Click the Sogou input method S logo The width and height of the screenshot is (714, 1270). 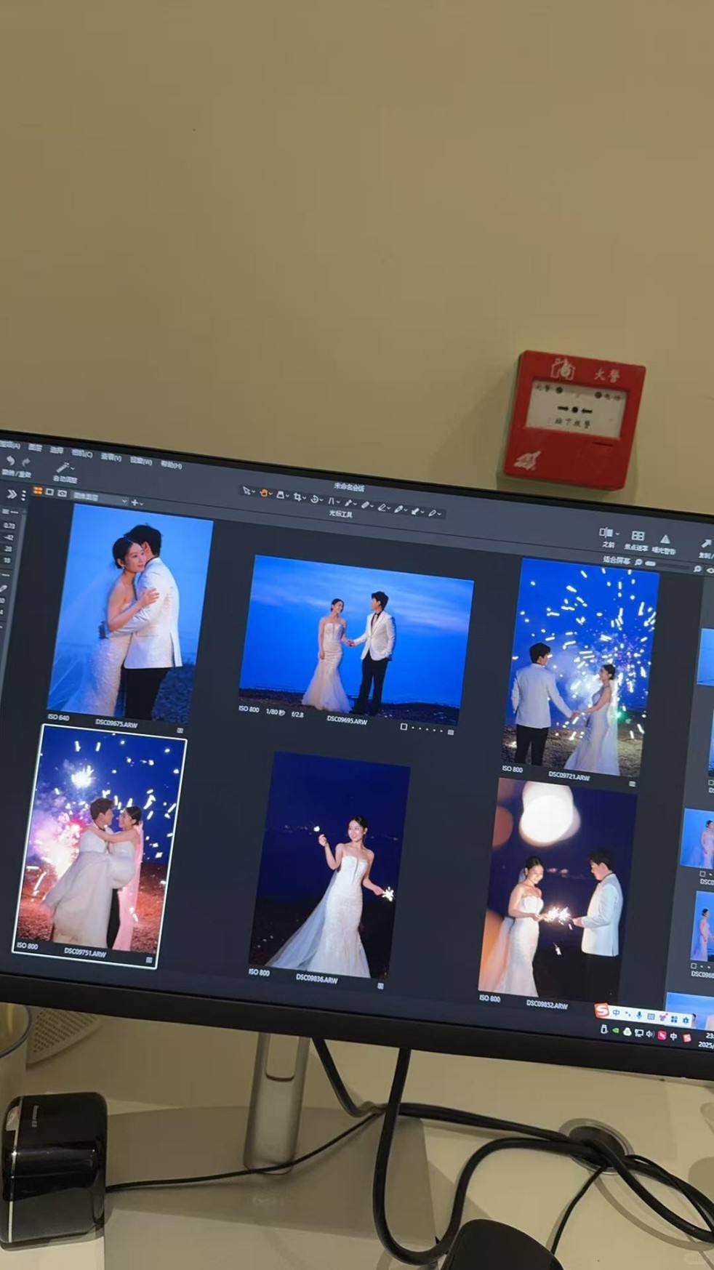601,1010
